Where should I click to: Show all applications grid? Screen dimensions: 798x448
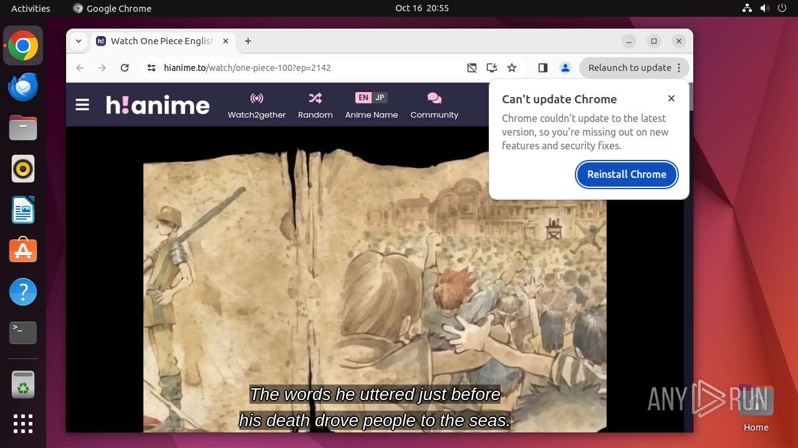(23, 424)
